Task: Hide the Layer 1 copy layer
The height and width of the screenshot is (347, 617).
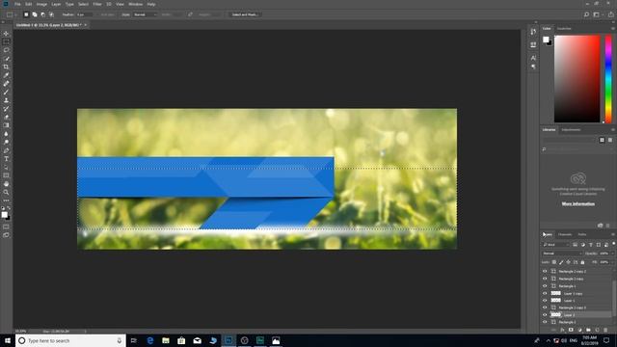Action: coord(545,293)
